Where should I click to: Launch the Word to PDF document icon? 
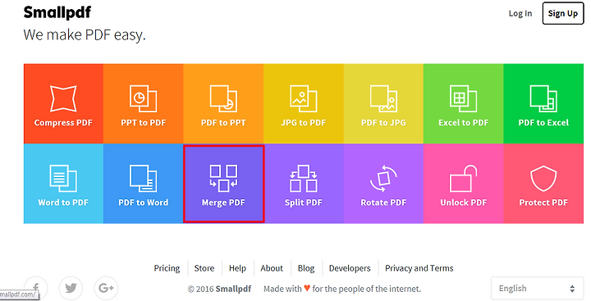63,178
